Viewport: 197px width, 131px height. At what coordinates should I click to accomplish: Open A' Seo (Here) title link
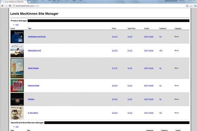(x=33, y=113)
